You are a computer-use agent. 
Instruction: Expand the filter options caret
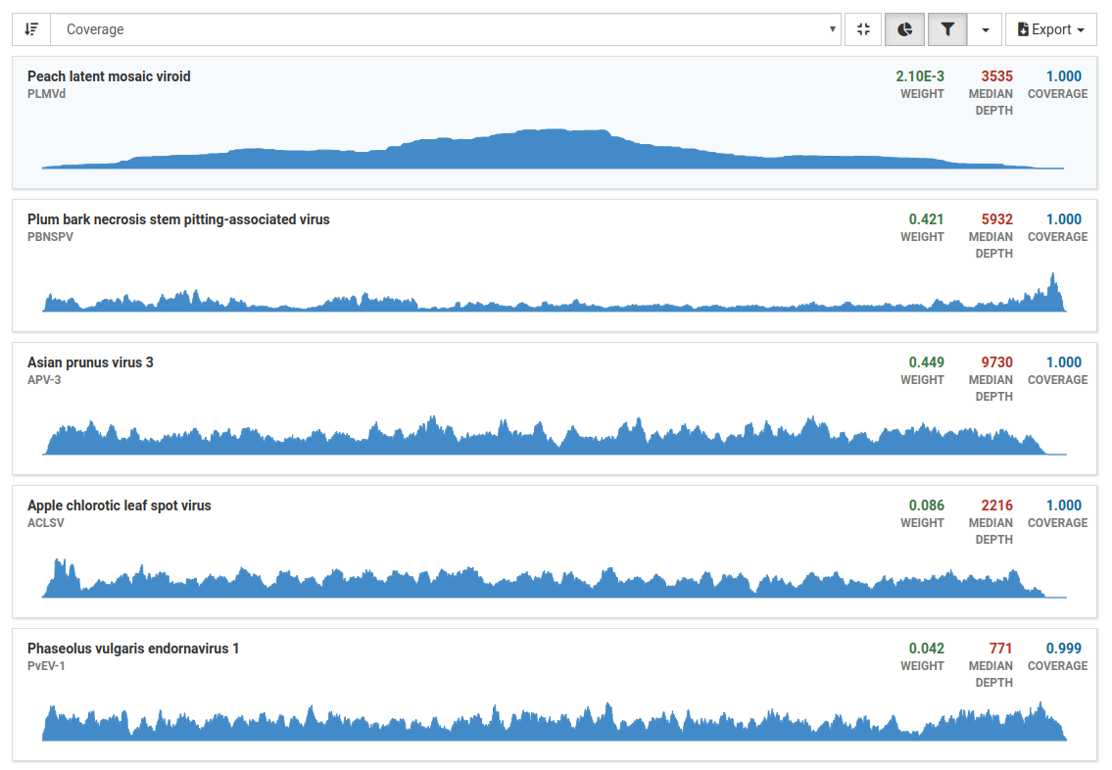(985, 29)
